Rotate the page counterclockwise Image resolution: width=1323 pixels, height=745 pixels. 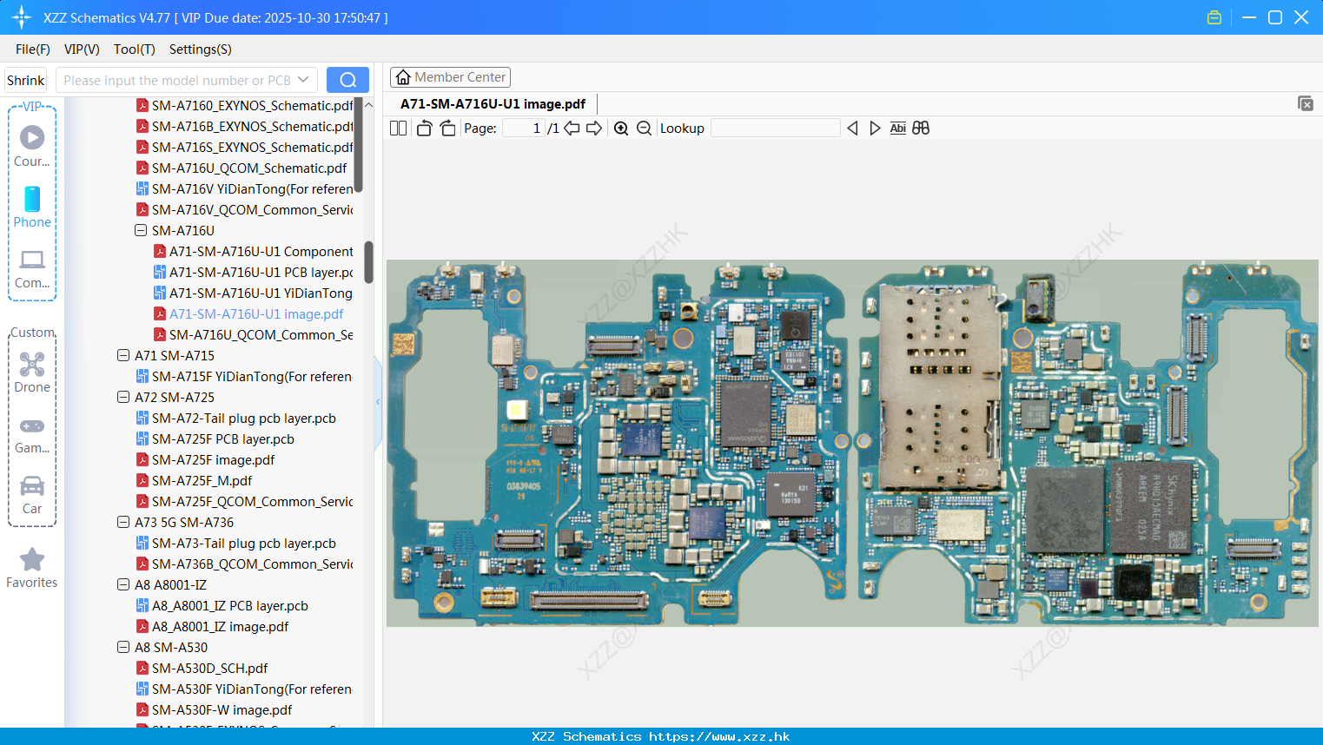click(x=424, y=129)
